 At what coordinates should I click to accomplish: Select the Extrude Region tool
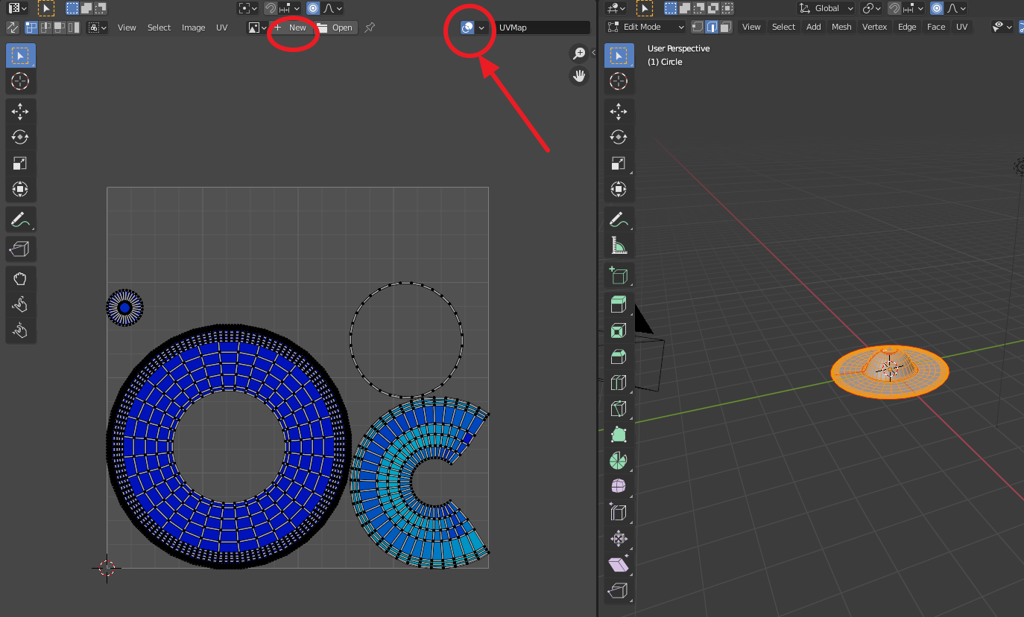click(x=619, y=305)
